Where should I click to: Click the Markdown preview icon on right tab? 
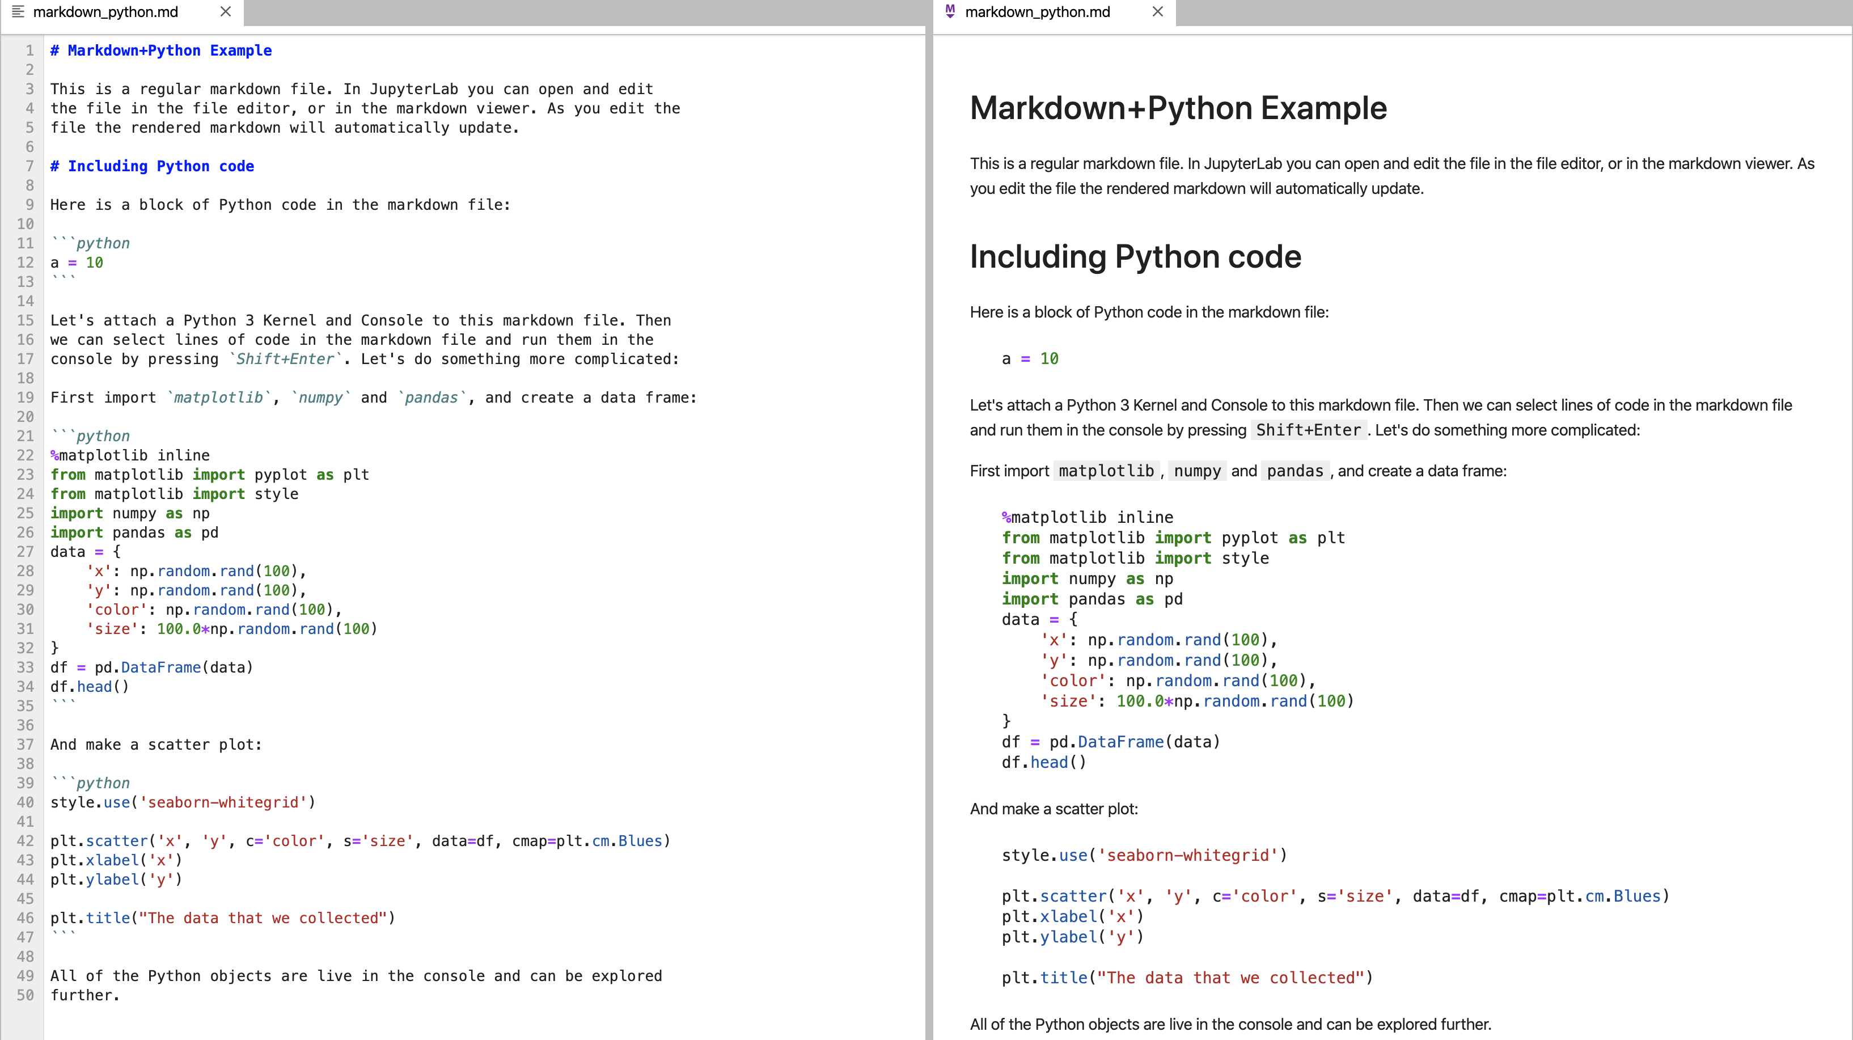[x=950, y=11]
